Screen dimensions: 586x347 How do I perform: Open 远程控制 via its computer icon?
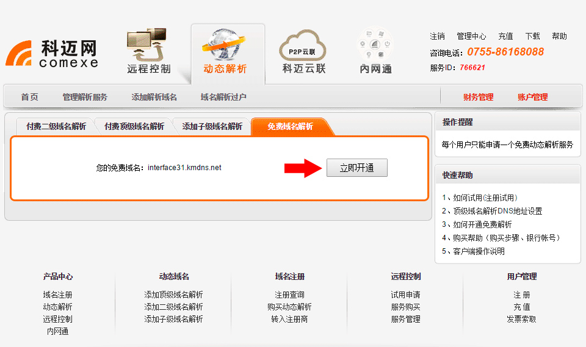click(147, 44)
